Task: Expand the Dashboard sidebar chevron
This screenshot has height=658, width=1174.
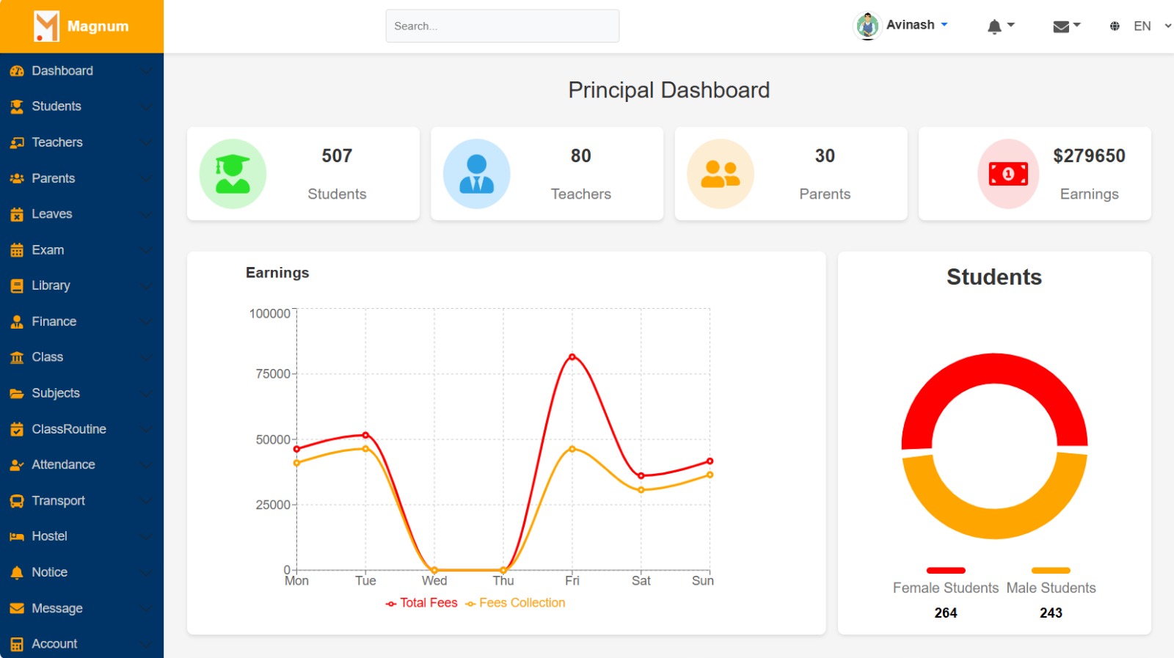Action: [x=146, y=71]
